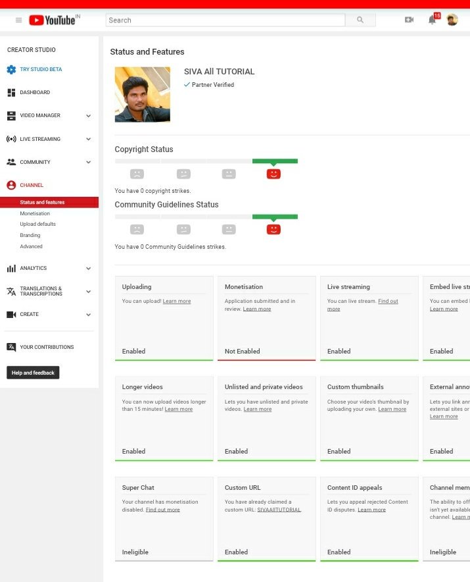
Task: Click Learn more in Content ID appeals card
Action: (x=371, y=510)
